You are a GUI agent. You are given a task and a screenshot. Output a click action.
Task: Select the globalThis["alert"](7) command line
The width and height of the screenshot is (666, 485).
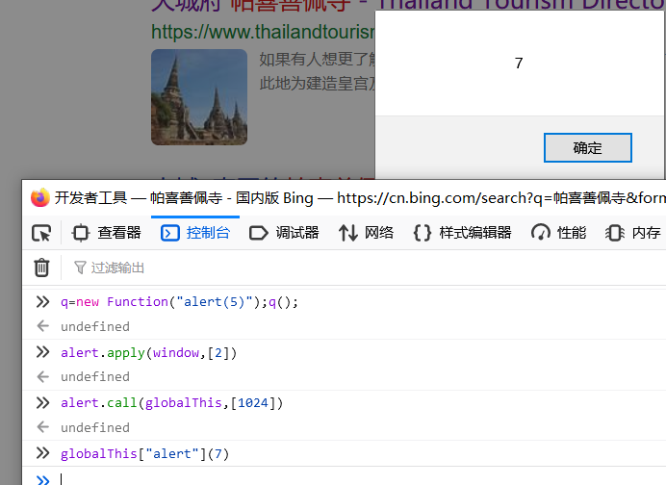click(144, 454)
